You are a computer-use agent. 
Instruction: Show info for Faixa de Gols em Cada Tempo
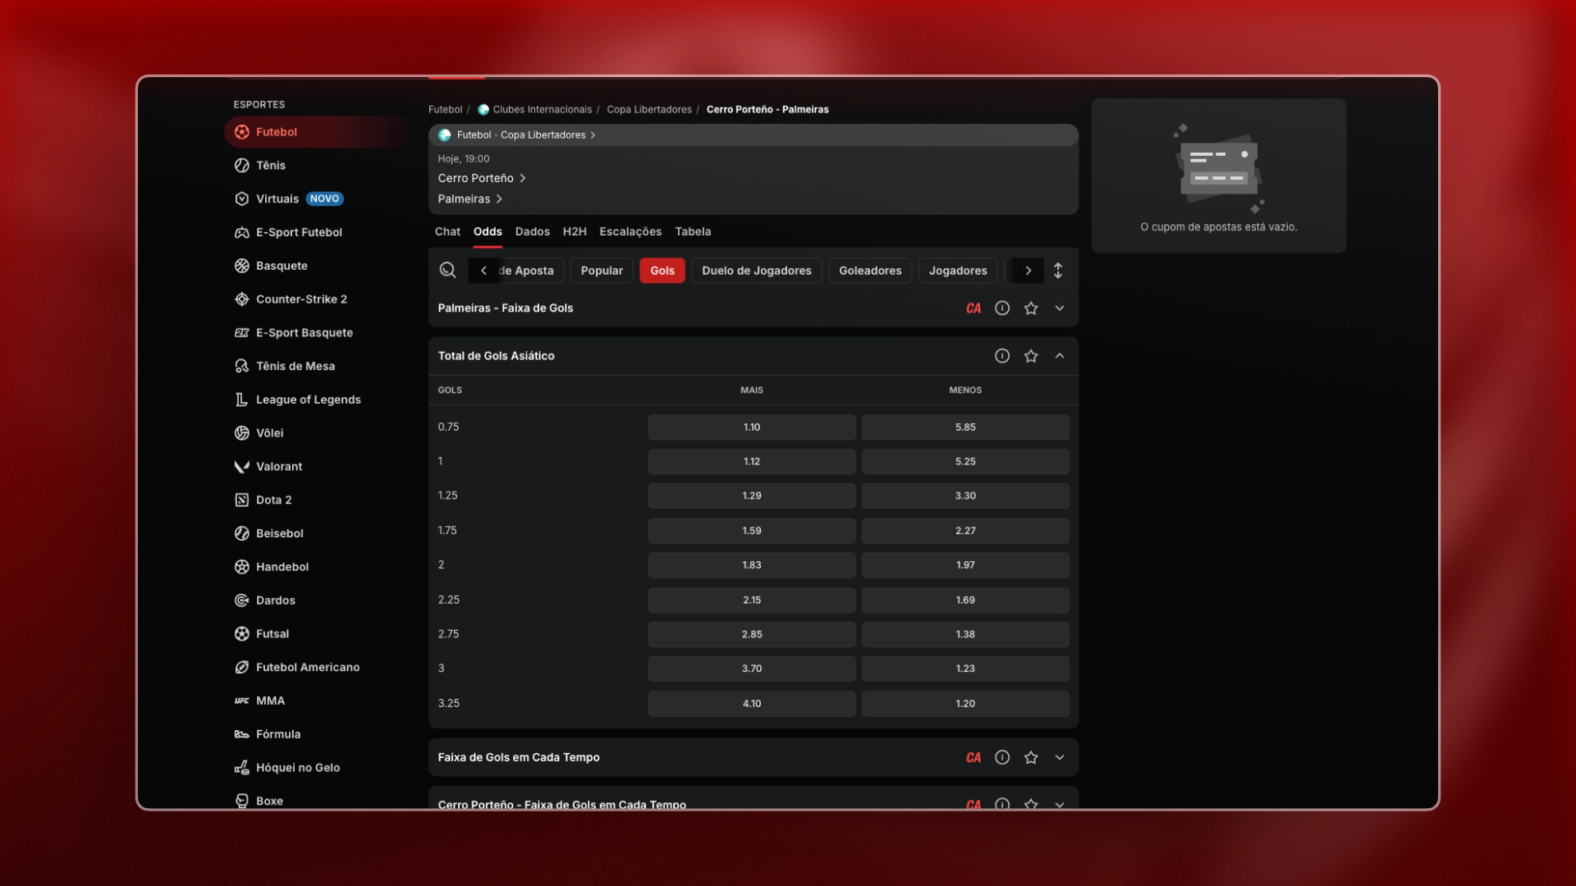pyautogui.click(x=1002, y=758)
